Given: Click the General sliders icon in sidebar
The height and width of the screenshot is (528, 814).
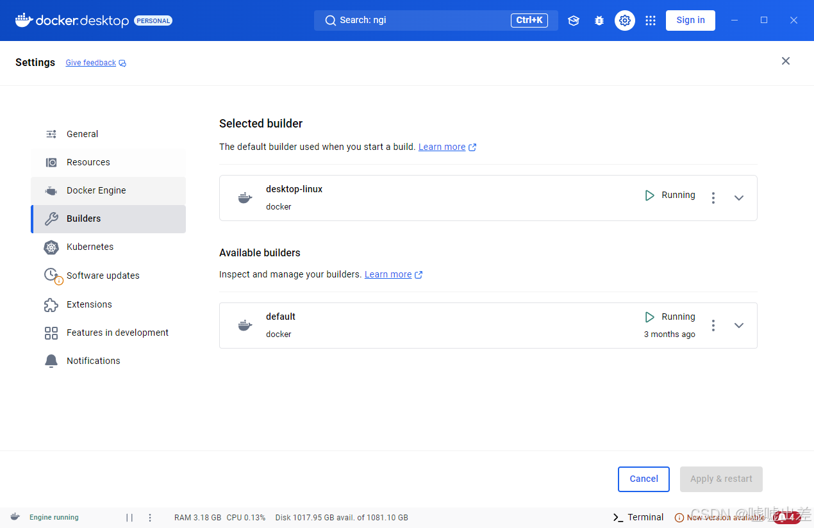Looking at the screenshot, I should (51, 134).
